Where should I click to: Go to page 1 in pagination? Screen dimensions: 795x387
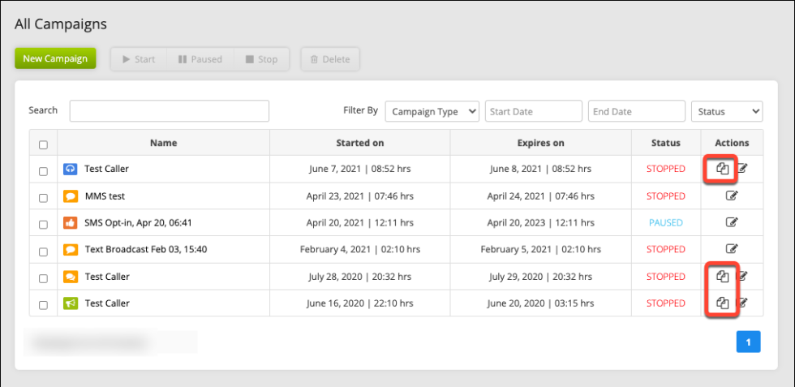[x=748, y=342]
